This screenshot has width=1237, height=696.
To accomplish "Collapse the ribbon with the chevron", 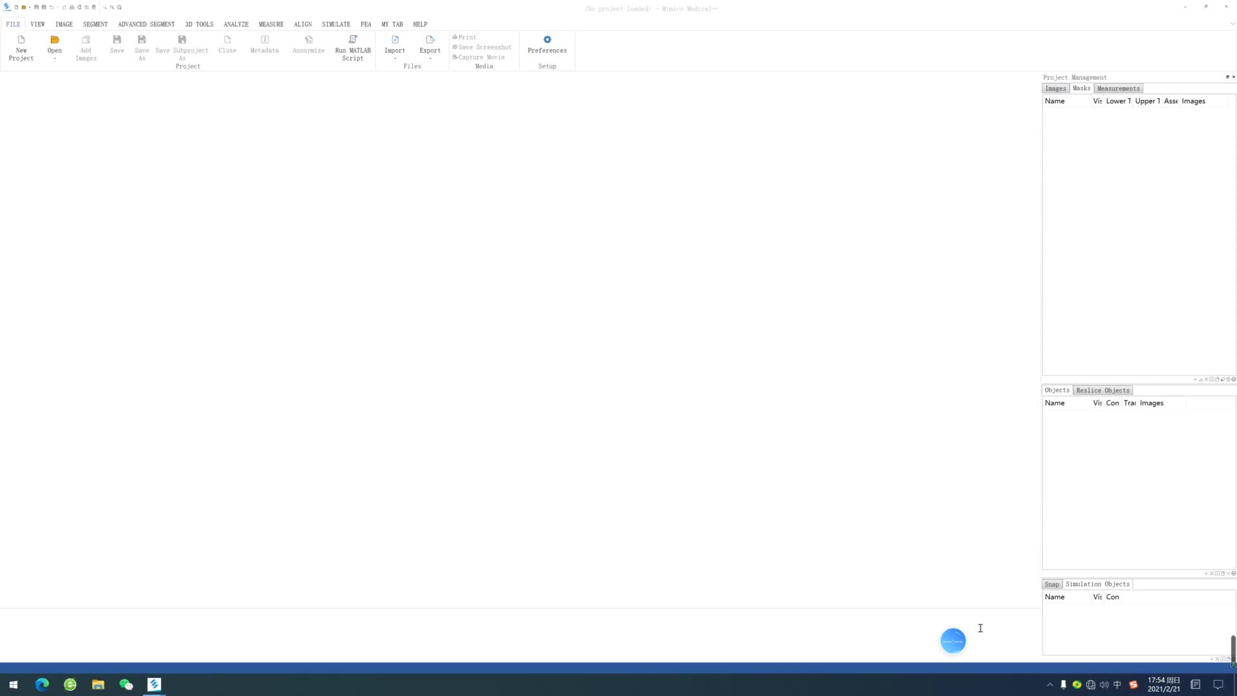I will (1232, 24).
